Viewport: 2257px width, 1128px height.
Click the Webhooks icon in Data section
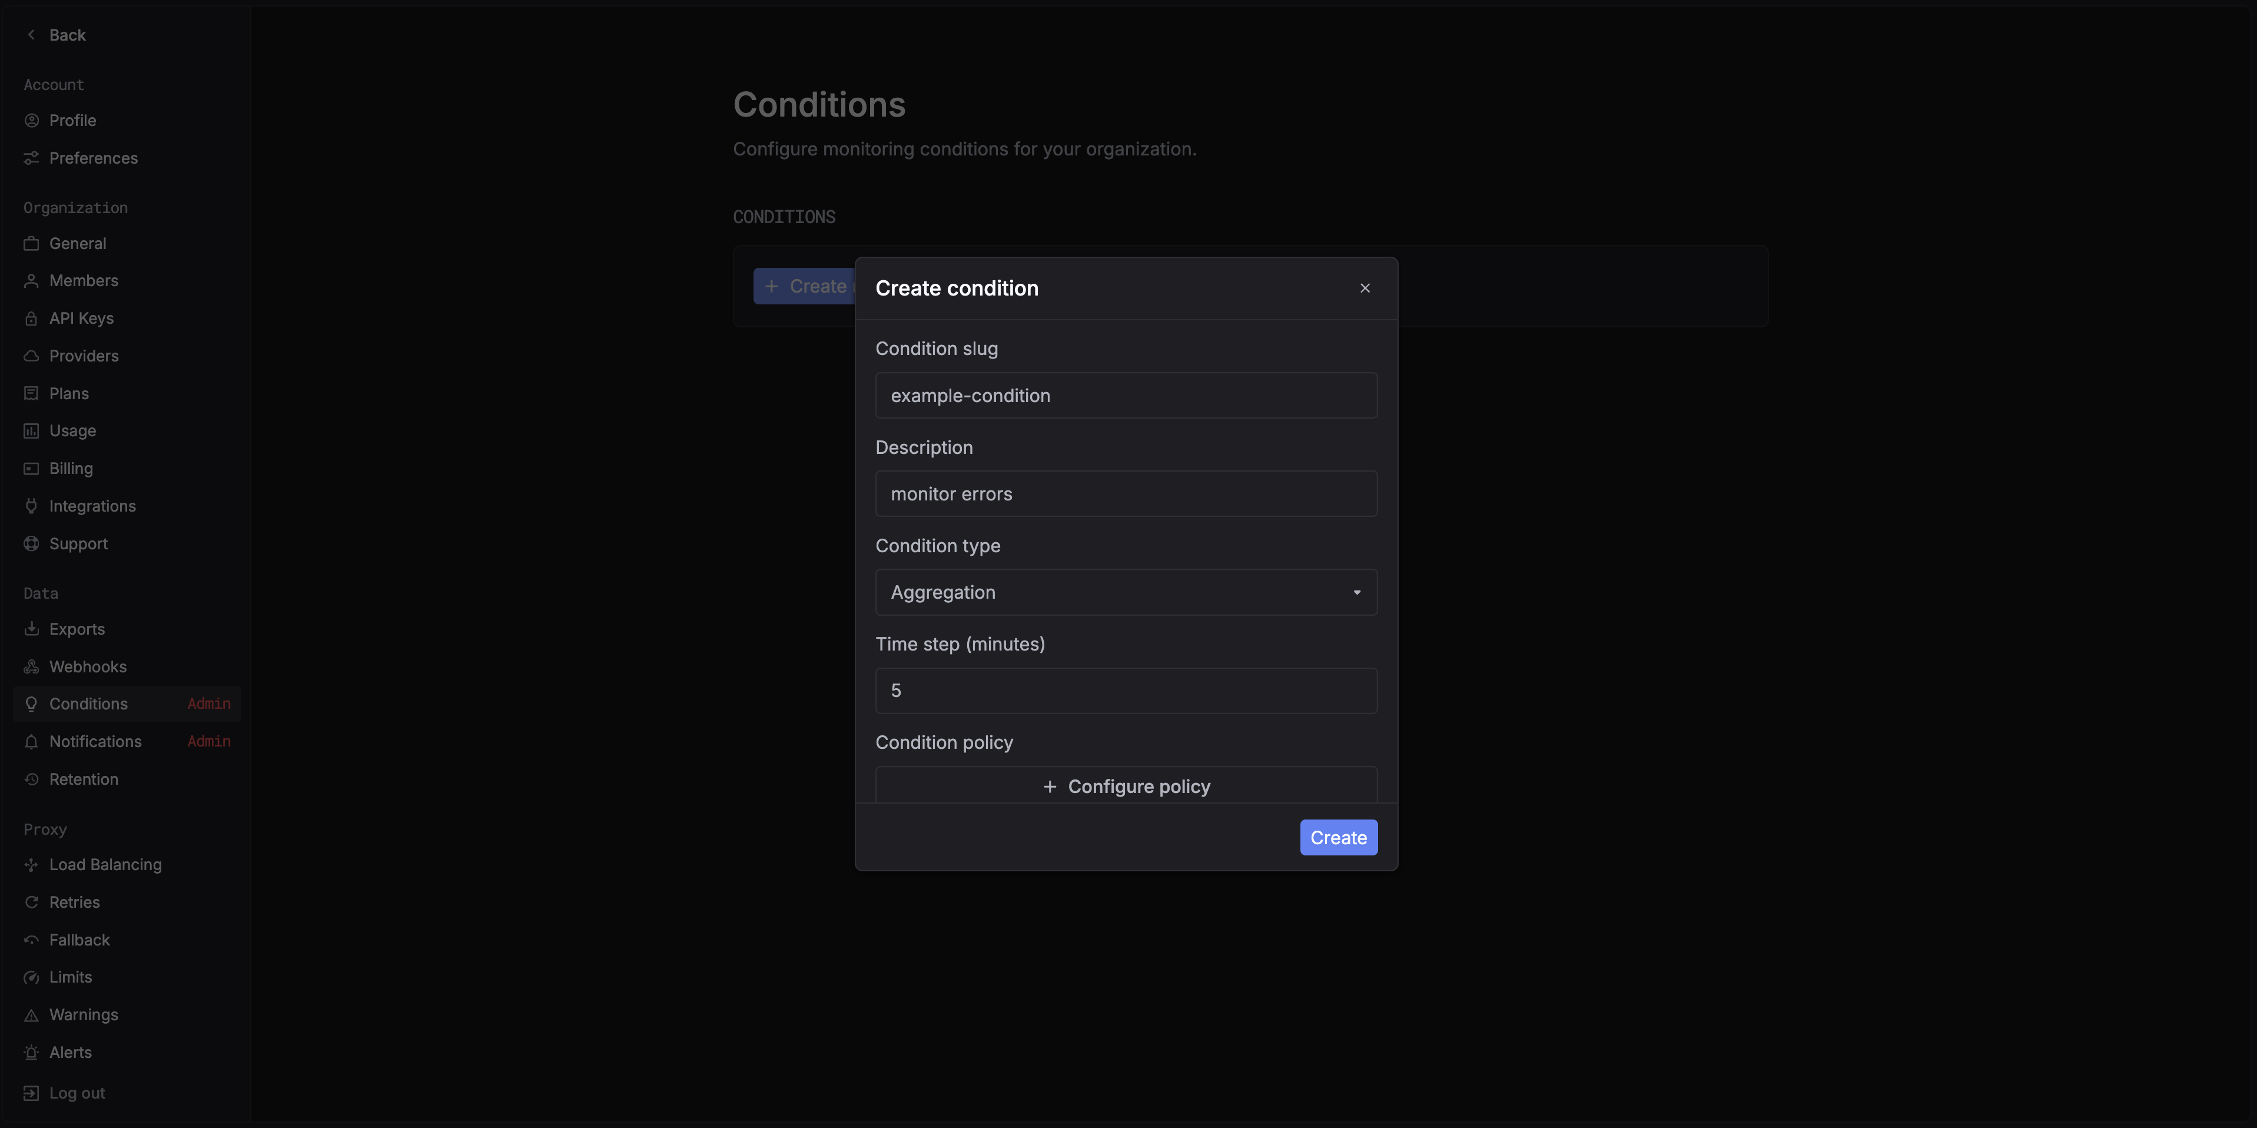coord(32,667)
